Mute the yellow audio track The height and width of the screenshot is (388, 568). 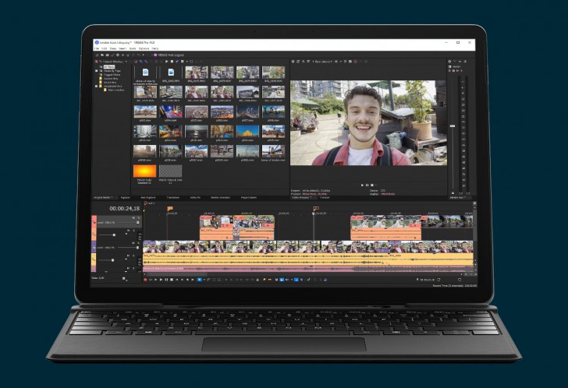128,256
